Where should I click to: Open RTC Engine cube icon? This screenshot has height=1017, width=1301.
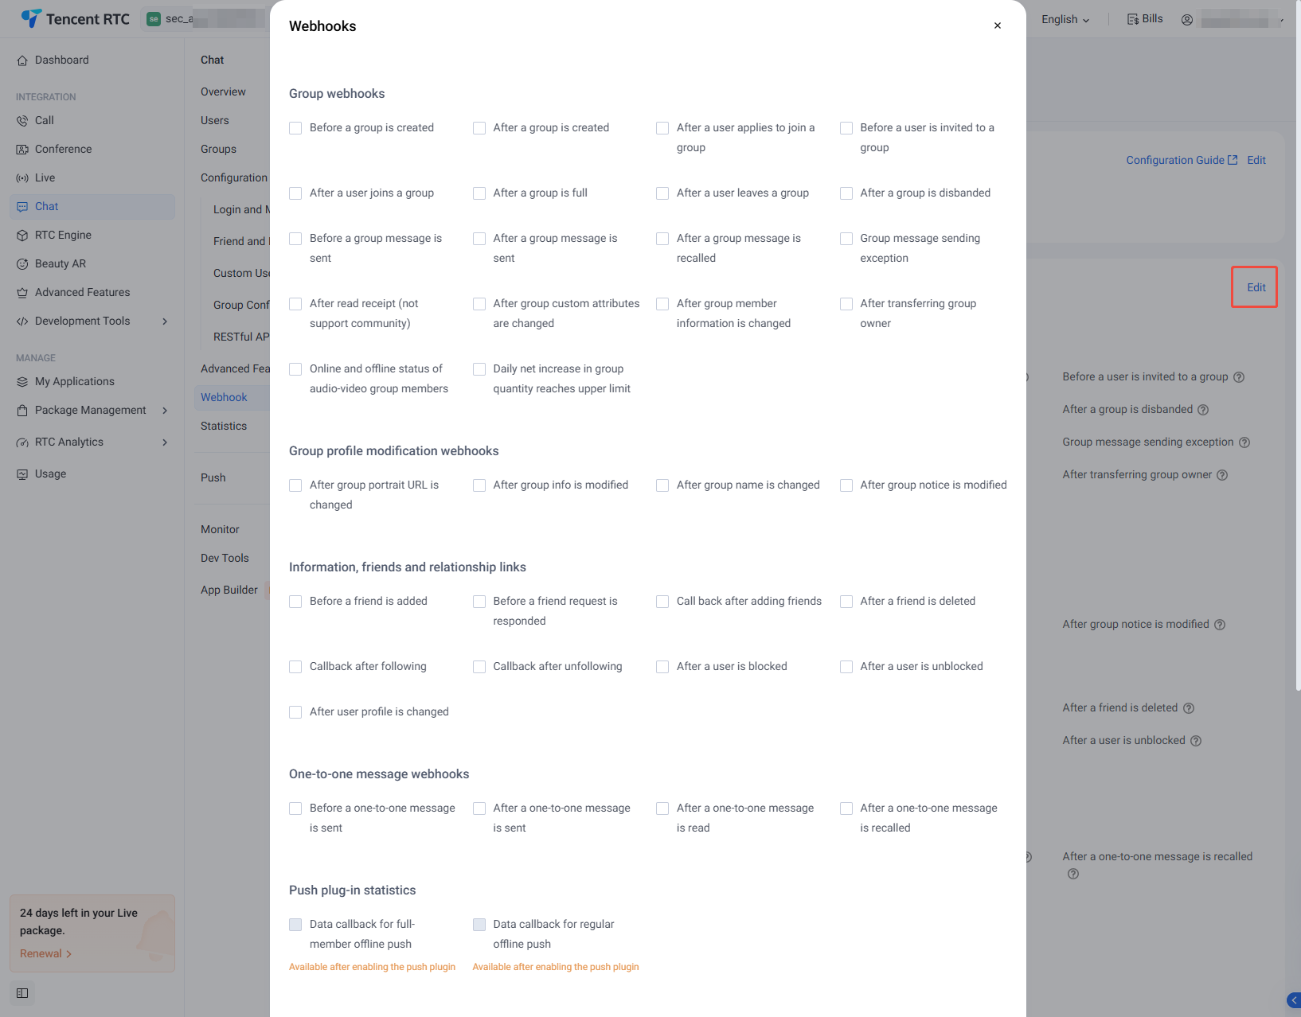click(22, 236)
